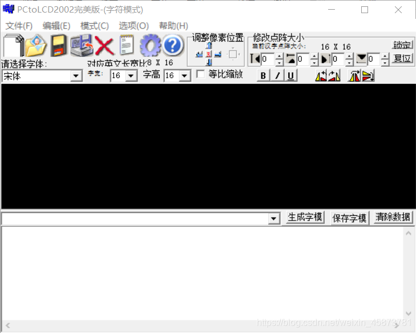Click the top-edge matrix resize icon

(290, 59)
